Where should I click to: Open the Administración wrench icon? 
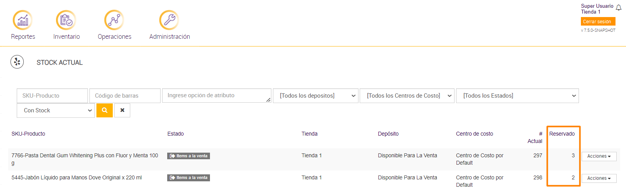tap(169, 20)
